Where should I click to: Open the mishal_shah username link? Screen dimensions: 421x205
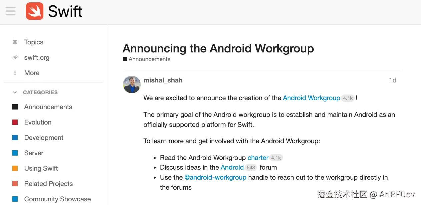click(163, 80)
